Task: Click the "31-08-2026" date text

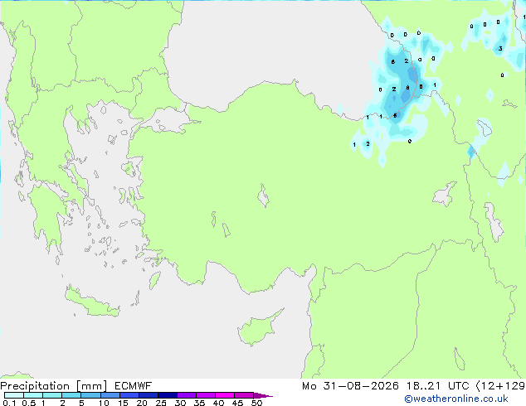Action: click(361, 386)
